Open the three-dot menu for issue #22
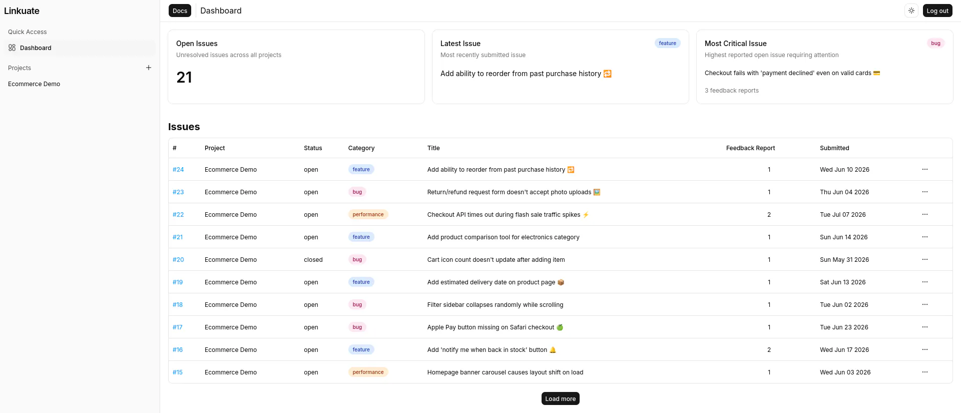The image size is (961, 413). point(924,214)
